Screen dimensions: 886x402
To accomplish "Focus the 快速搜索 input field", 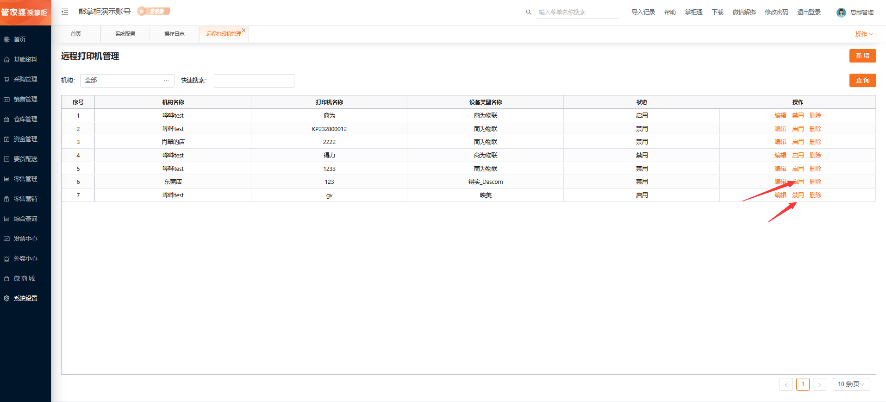I will pyautogui.click(x=254, y=81).
